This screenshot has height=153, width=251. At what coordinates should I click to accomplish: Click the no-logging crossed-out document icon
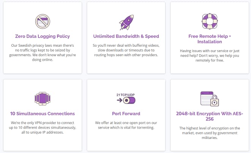coord(42,21)
